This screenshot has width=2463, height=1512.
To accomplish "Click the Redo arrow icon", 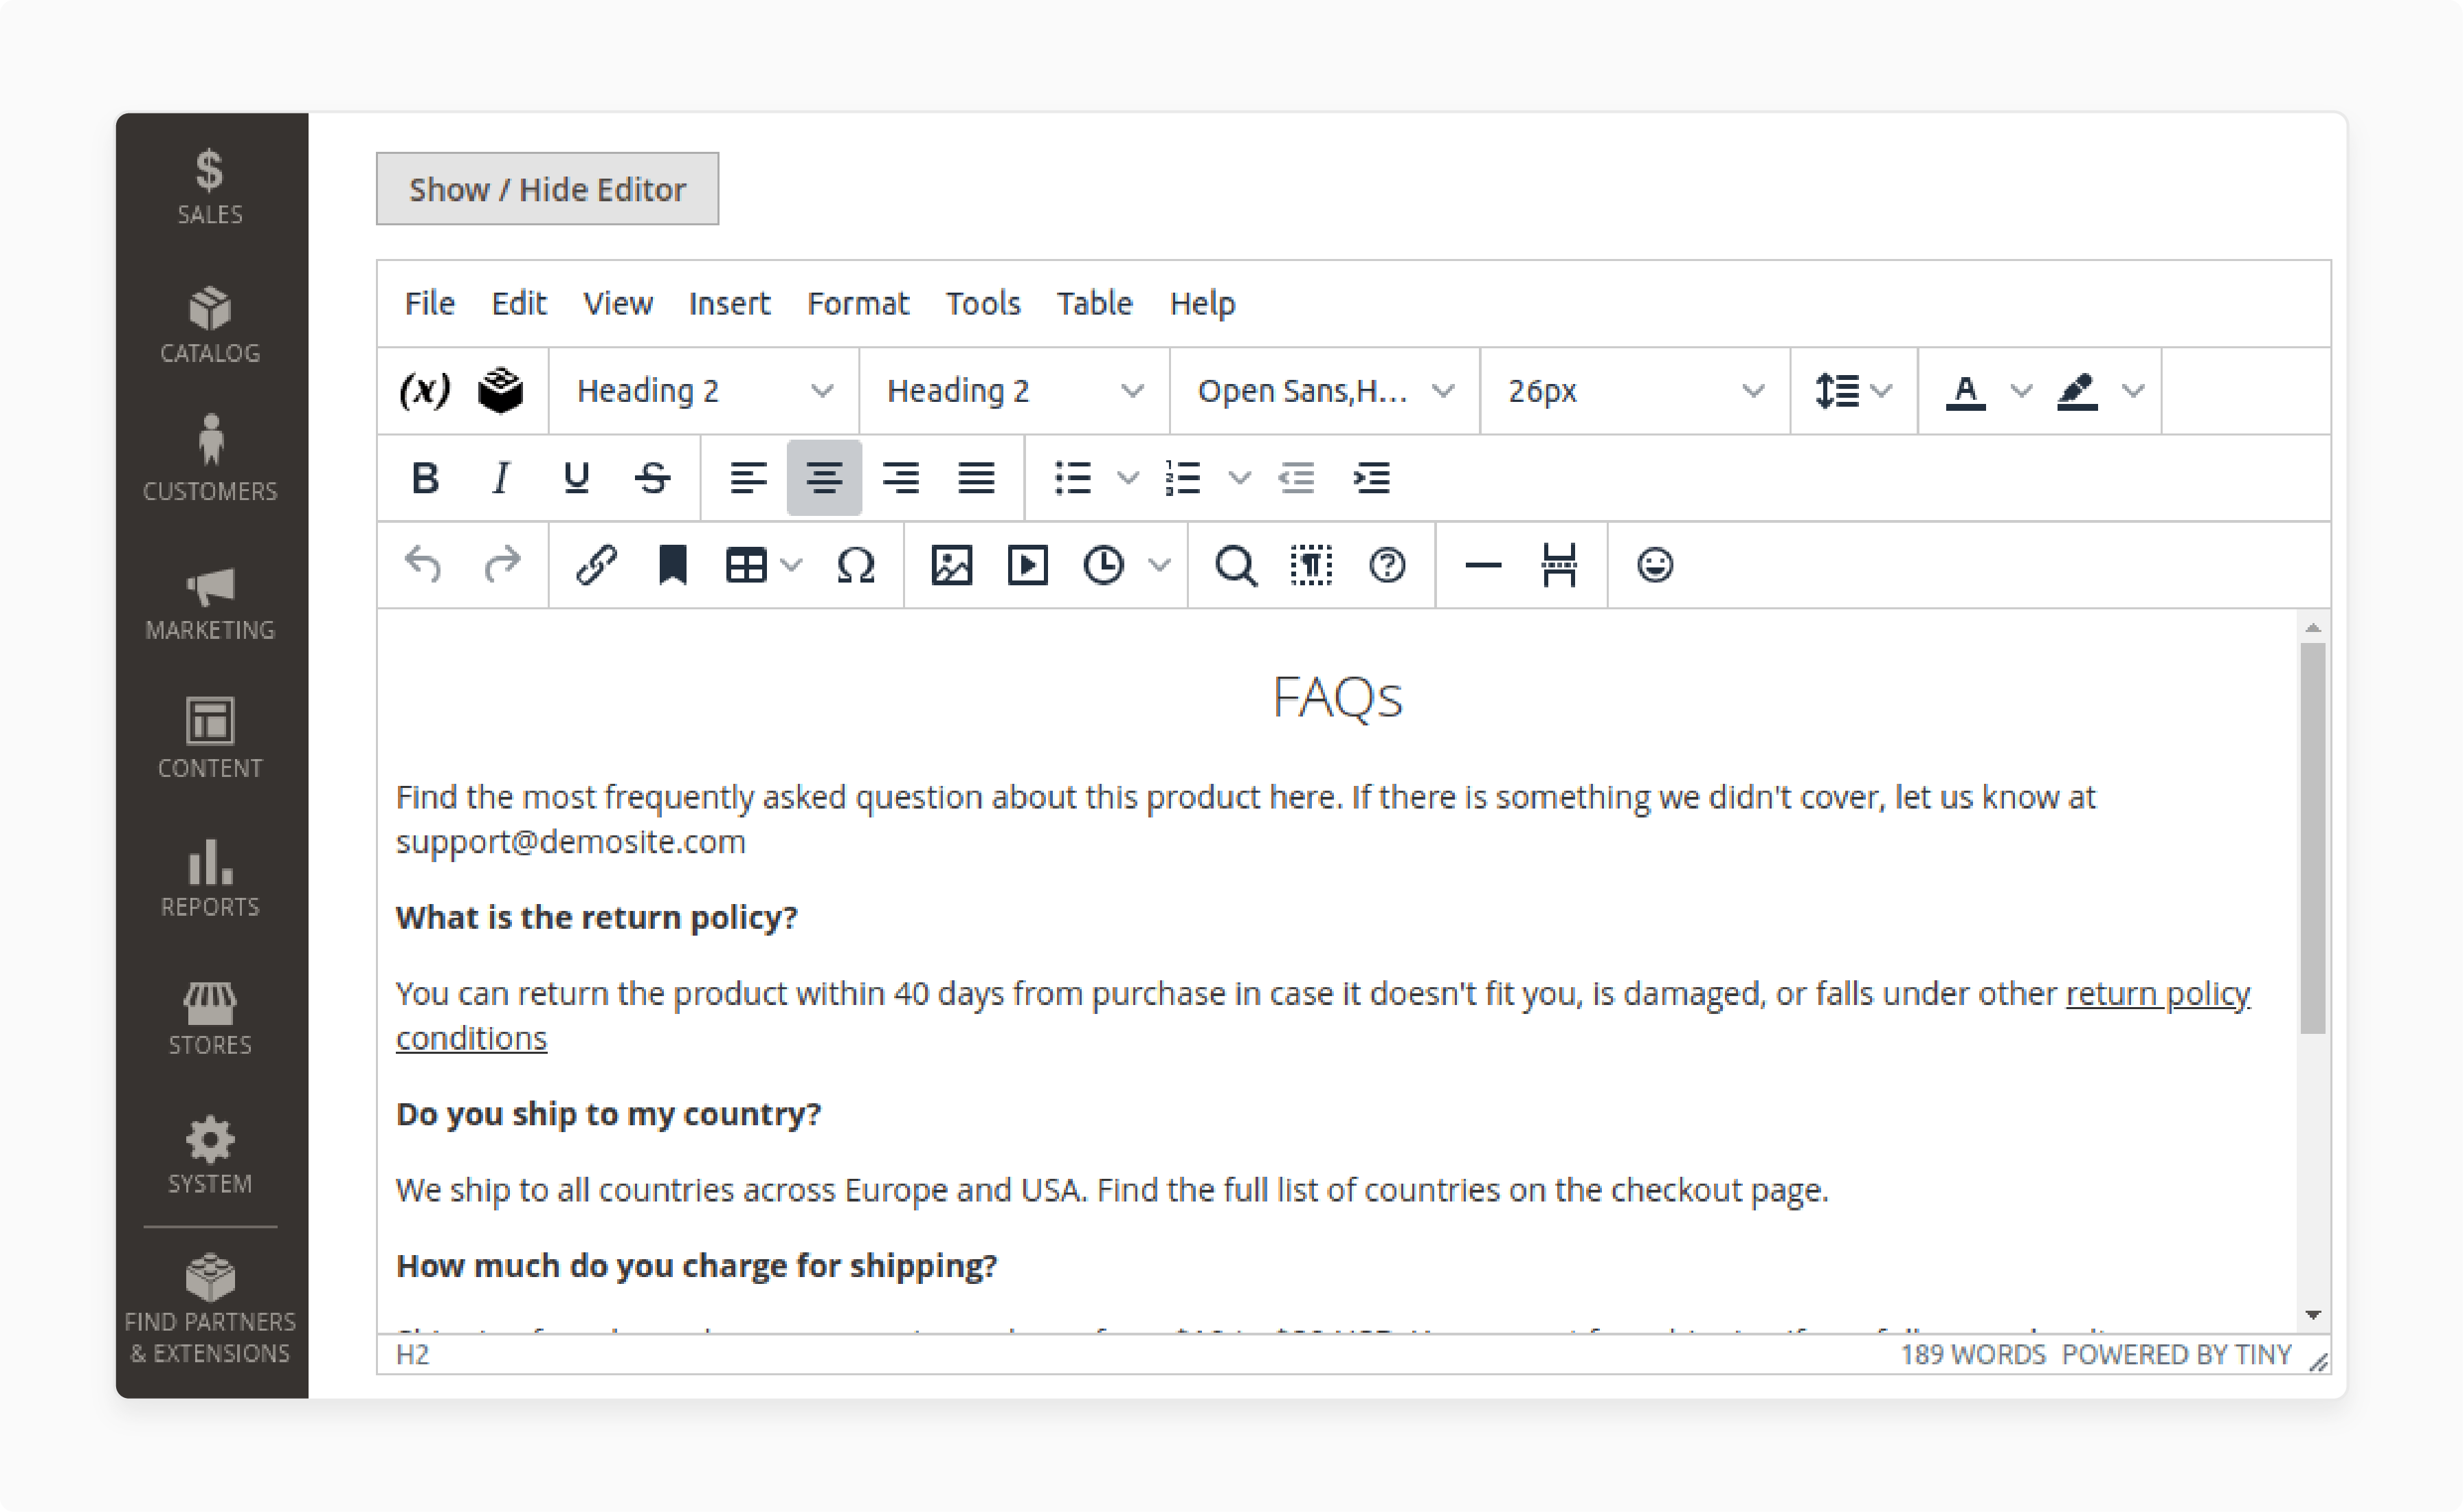I will (x=502, y=565).
